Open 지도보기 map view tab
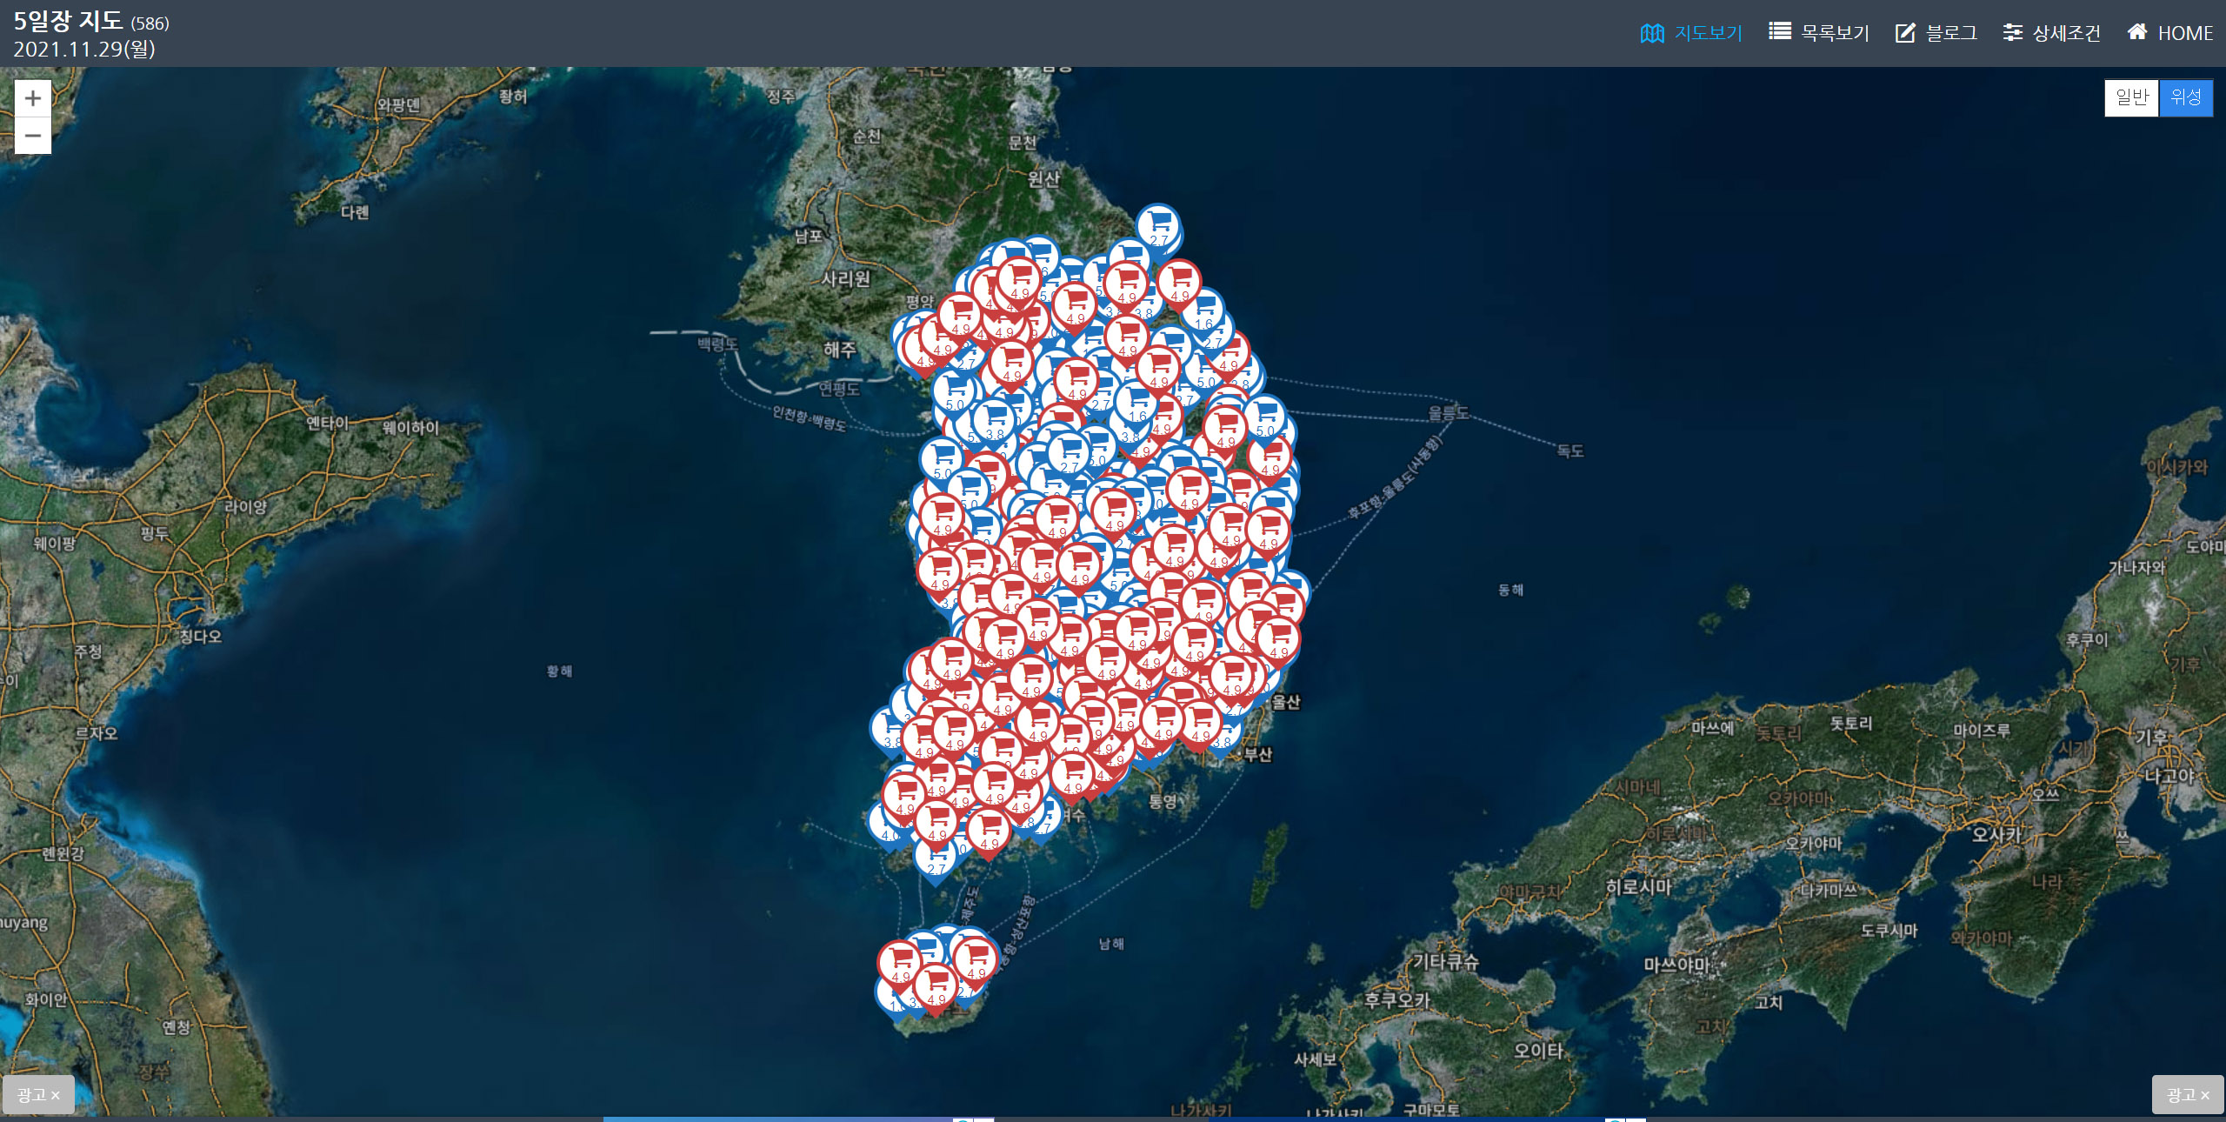Viewport: 2226px width, 1122px height. [1691, 33]
